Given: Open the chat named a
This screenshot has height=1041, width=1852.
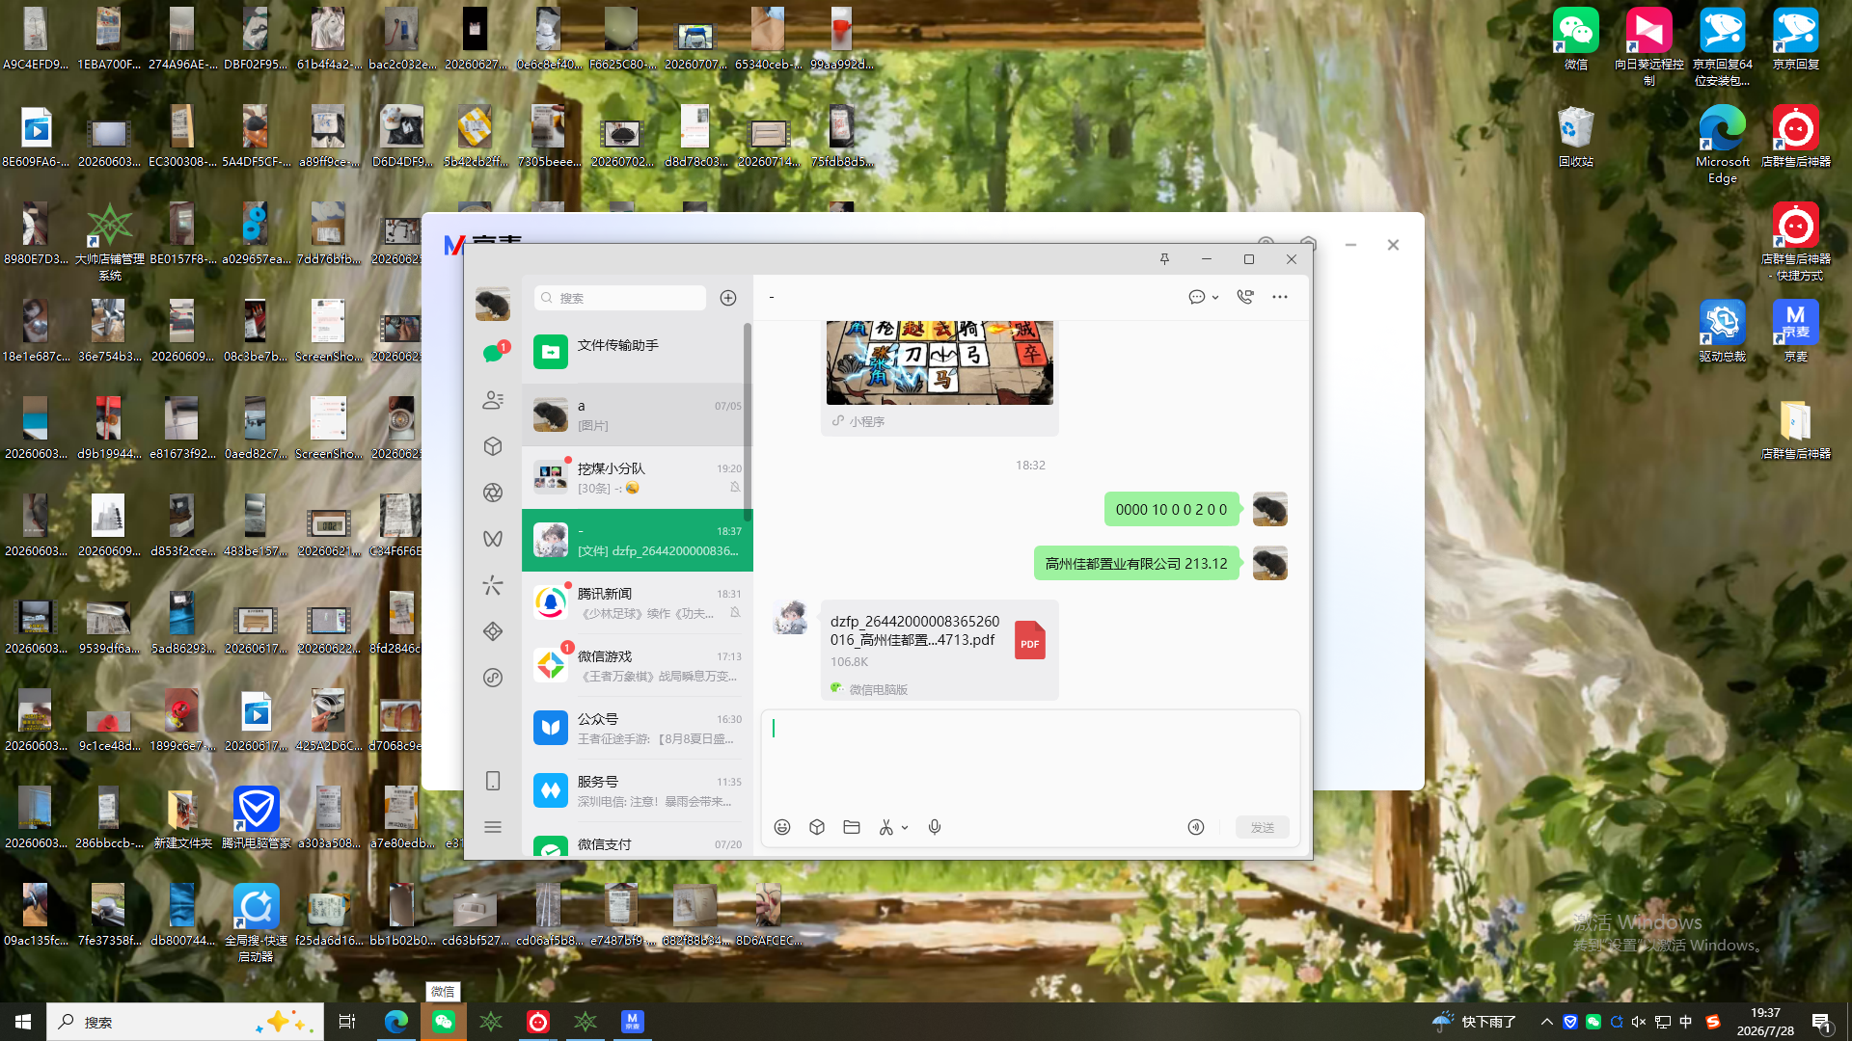Looking at the screenshot, I should 637,415.
